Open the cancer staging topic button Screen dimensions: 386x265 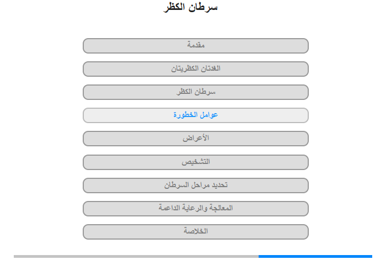pos(195,185)
